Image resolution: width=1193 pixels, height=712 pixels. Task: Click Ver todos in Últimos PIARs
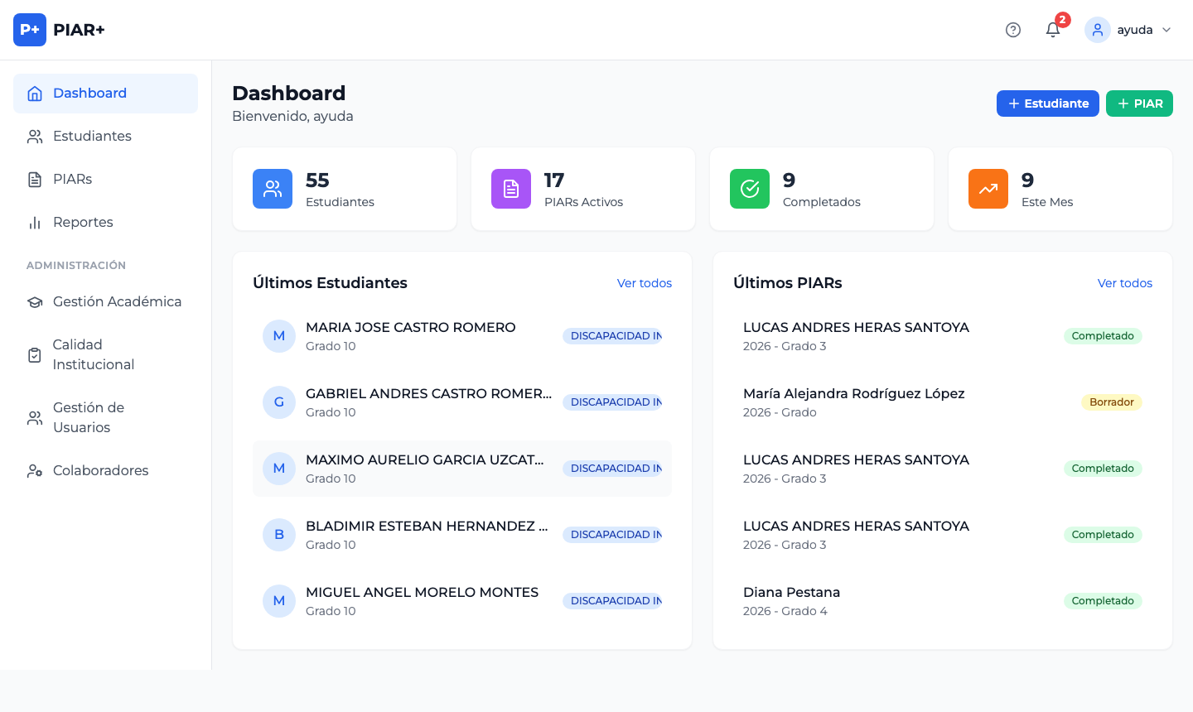[x=1124, y=283]
